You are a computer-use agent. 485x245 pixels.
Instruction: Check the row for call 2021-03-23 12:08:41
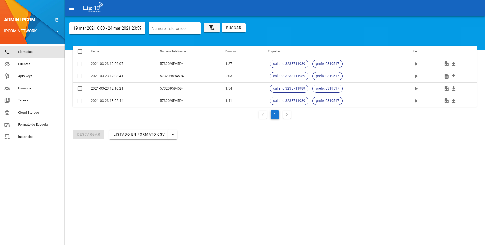click(80, 76)
